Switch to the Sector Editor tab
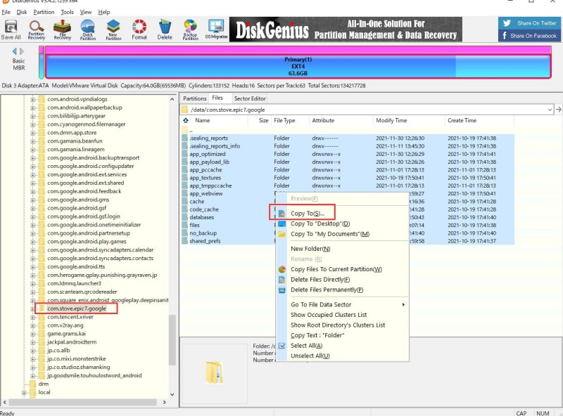The image size is (563, 416). tap(250, 98)
